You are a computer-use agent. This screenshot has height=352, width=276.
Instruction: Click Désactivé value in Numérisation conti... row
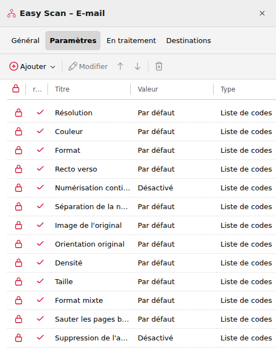(156, 188)
